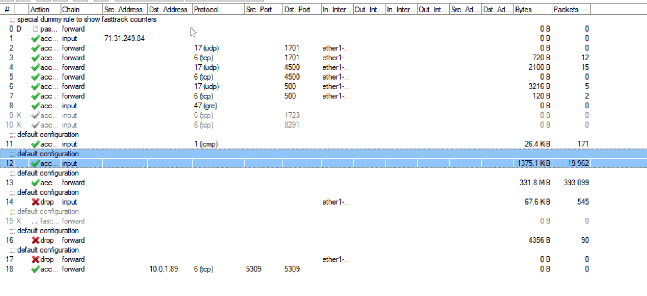This screenshot has width=647, height=296.
Task: Click the 6 (tcp) protocol cell in rule 7
Action: (x=203, y=96)
